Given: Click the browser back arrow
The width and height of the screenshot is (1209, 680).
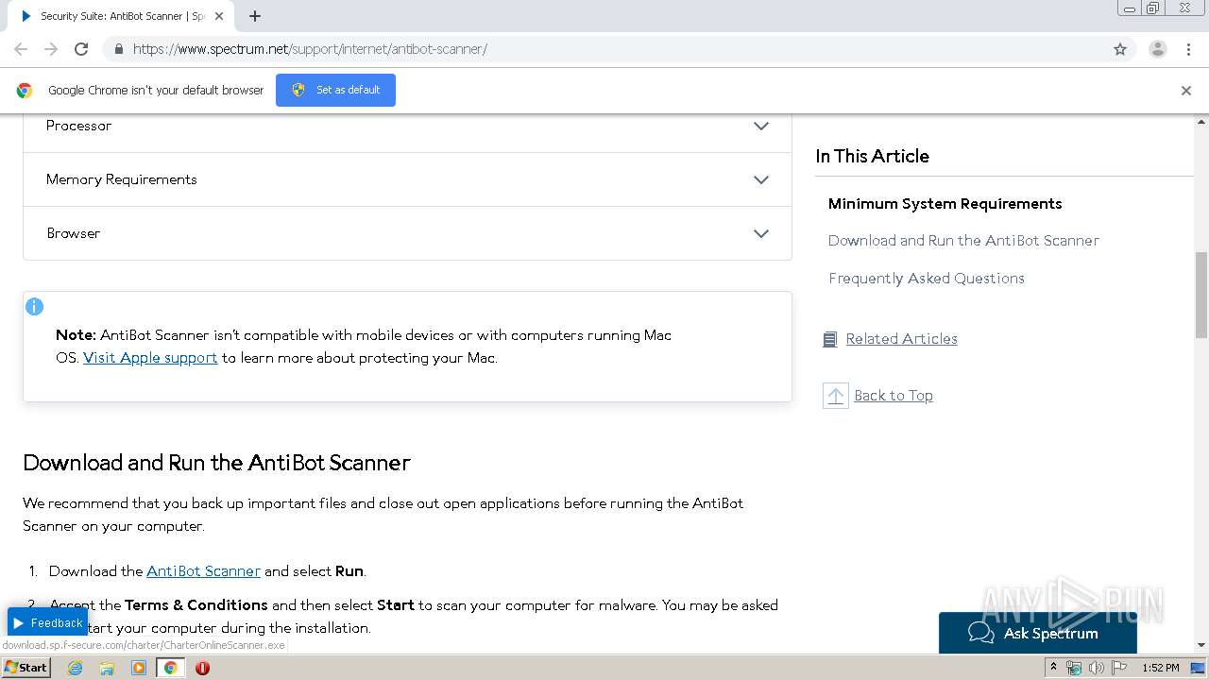Looking at the screenshot, I should tap(21, 49).
